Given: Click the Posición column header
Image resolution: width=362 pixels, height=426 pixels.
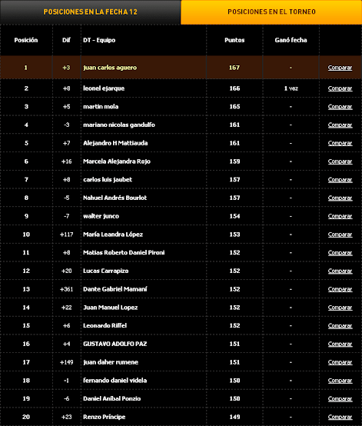Looking at the screenshot, I should [x=26, y=40].
